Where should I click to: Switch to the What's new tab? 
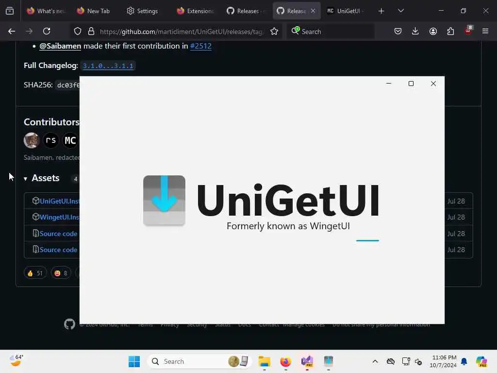[46, 11]
